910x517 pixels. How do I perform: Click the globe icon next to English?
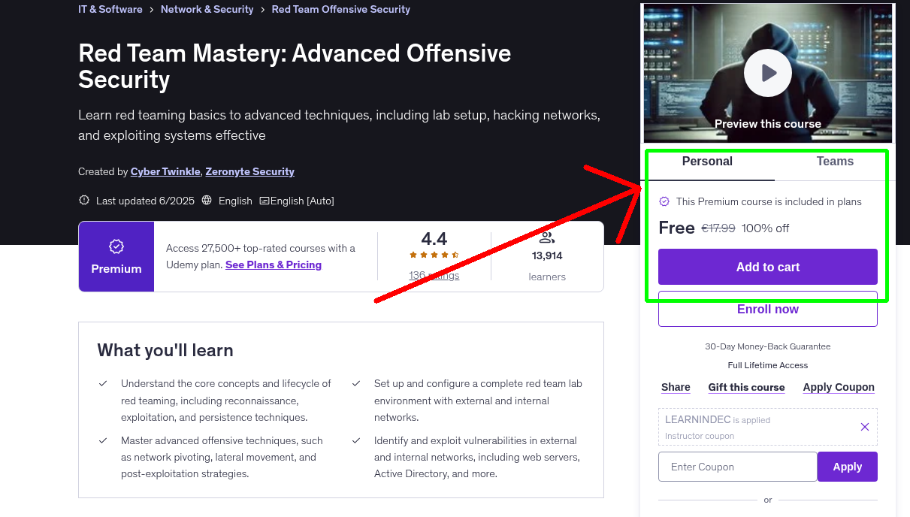click(x=206, y=201)
